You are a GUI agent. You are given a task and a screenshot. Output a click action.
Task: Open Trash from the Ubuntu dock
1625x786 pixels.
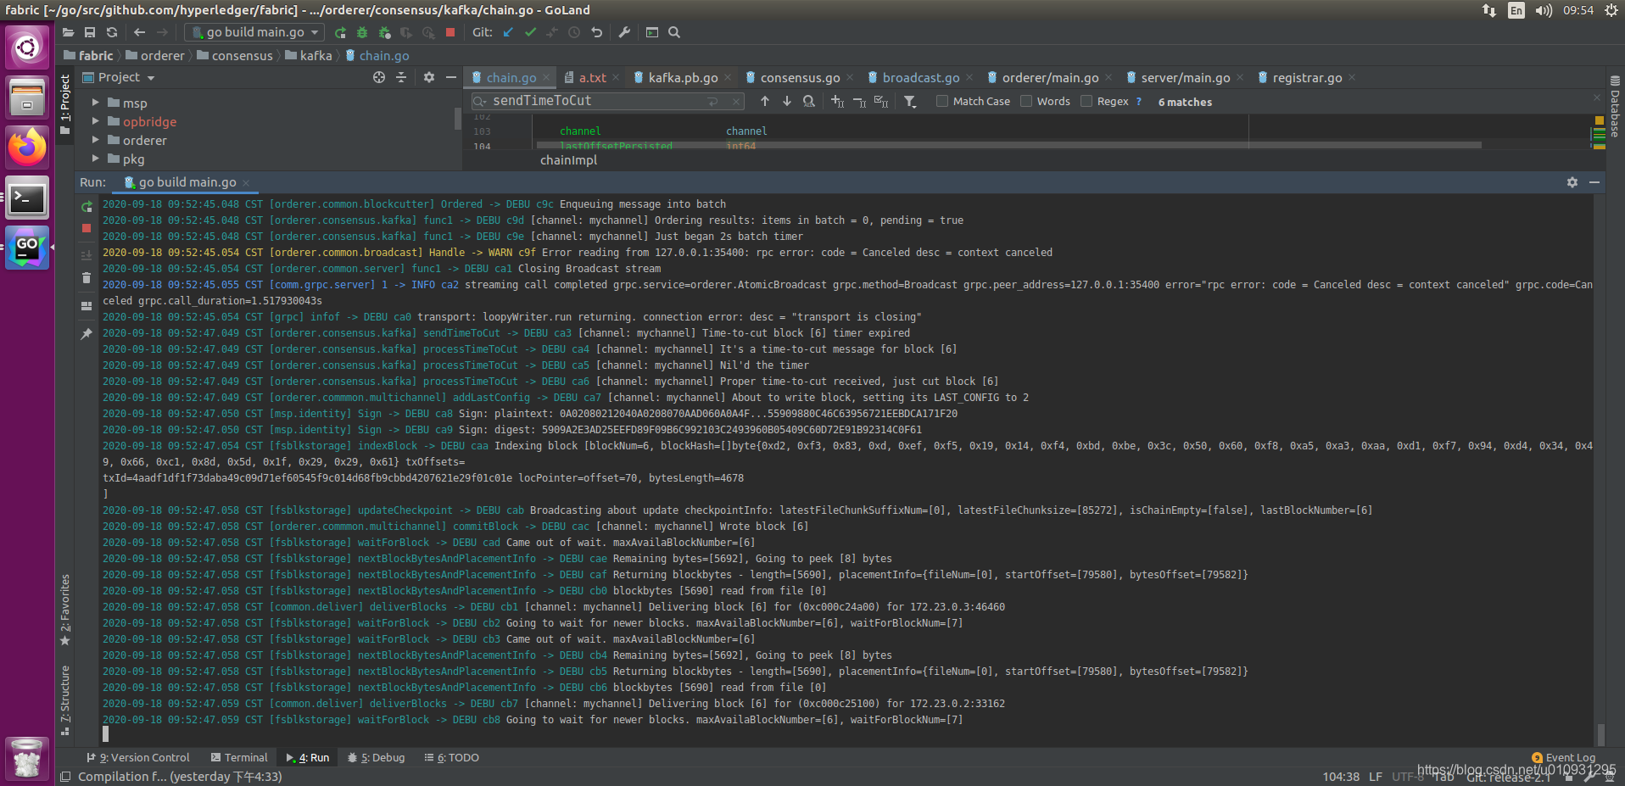coord(27,758)
